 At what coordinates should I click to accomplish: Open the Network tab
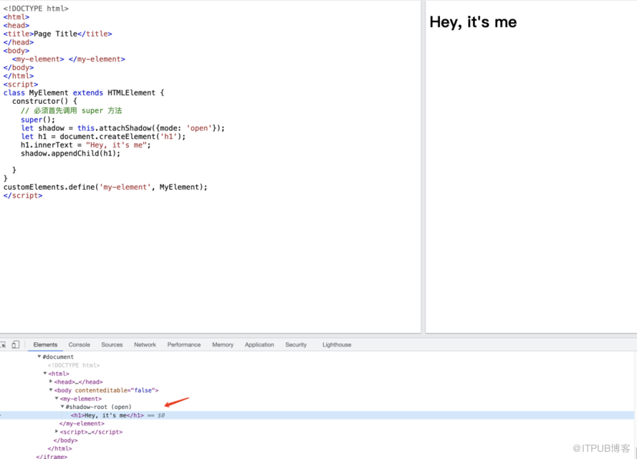(x=145, y=344)
